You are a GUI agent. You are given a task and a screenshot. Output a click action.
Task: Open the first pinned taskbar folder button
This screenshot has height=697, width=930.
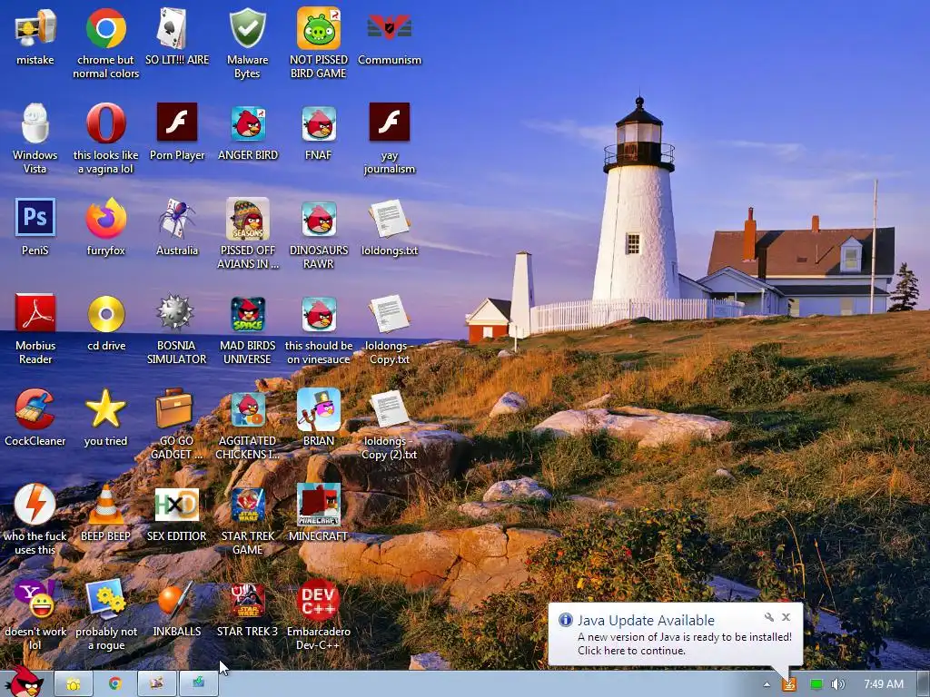[74, 684]
